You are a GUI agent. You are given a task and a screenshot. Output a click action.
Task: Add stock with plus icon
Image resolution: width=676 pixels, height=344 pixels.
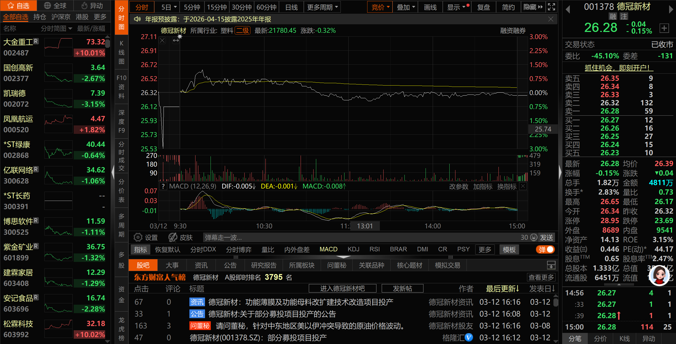664,28
